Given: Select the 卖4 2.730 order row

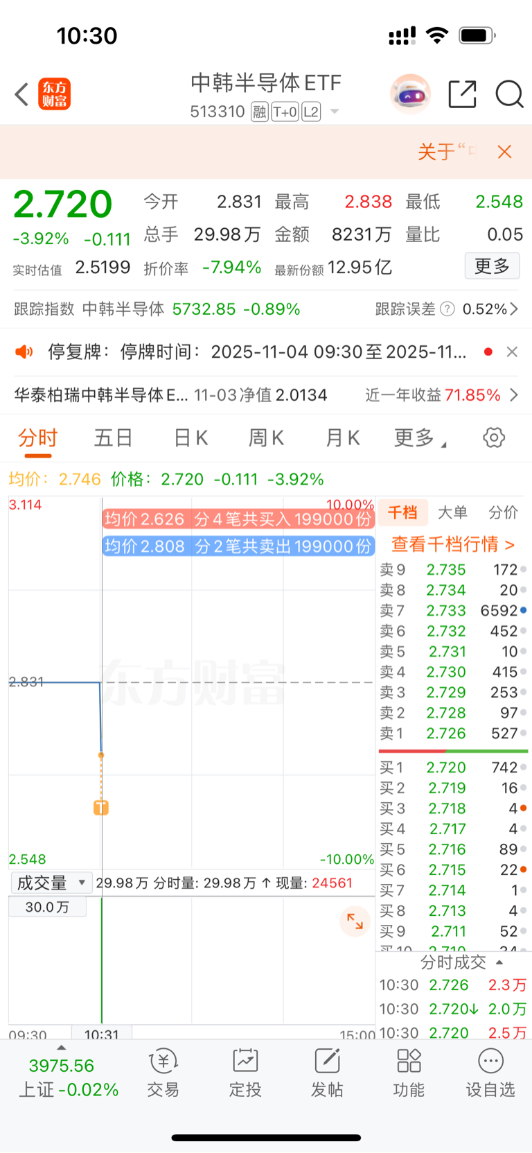Looking at the screenshot, I should [453, 673].
